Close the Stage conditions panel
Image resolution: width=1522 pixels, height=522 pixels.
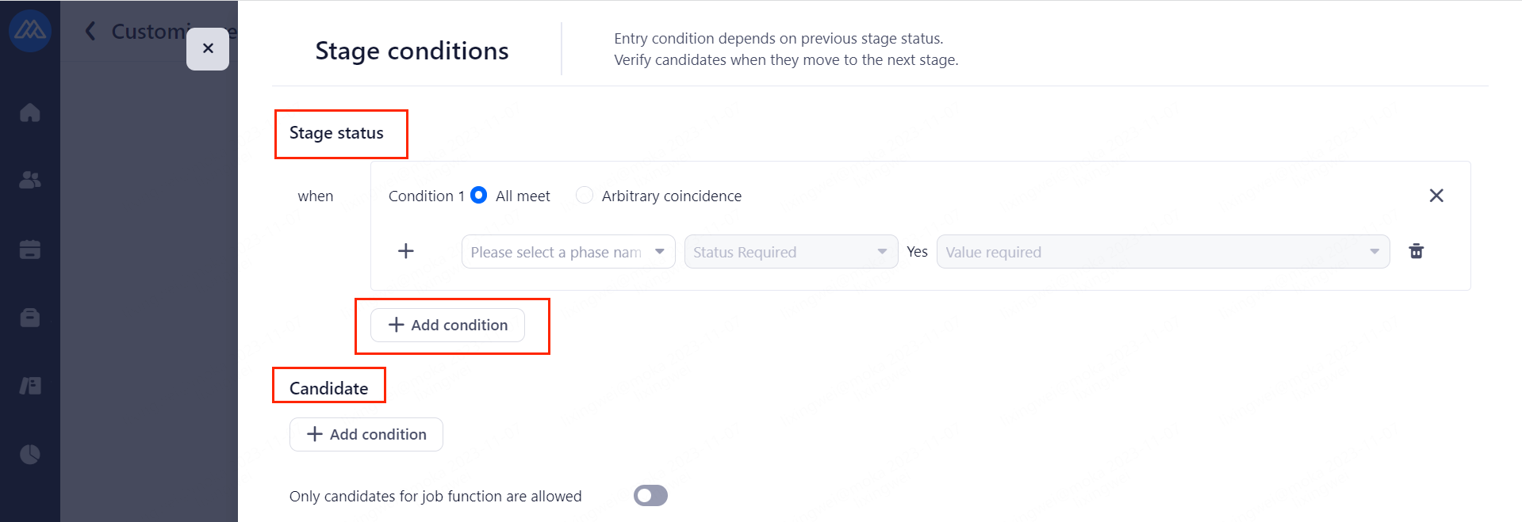[x=208, y=49]
